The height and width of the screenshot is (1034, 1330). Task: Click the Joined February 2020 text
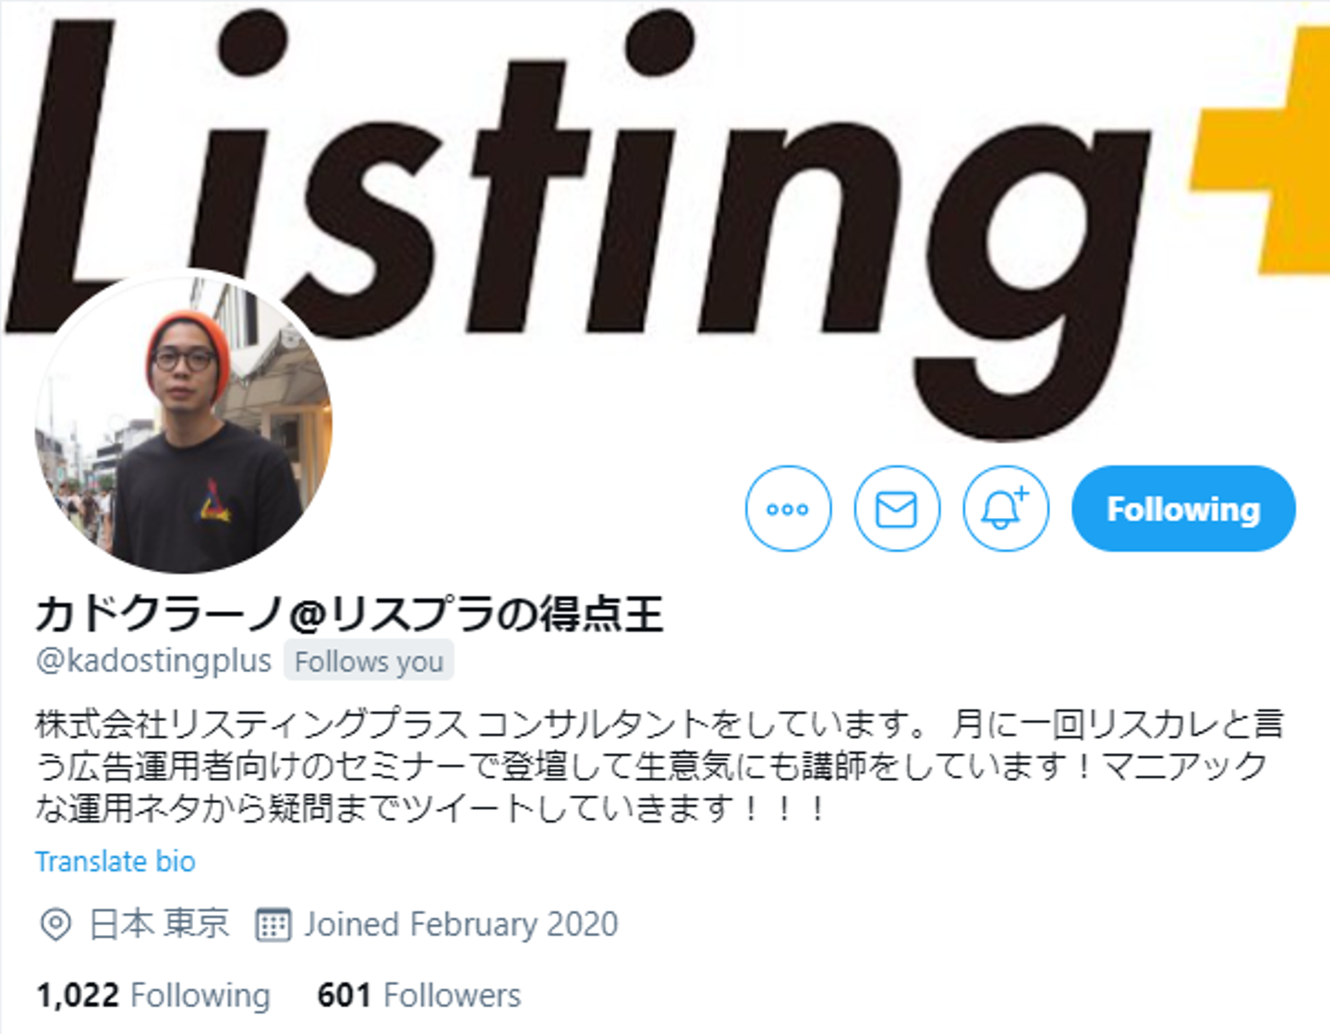point(461,924)
